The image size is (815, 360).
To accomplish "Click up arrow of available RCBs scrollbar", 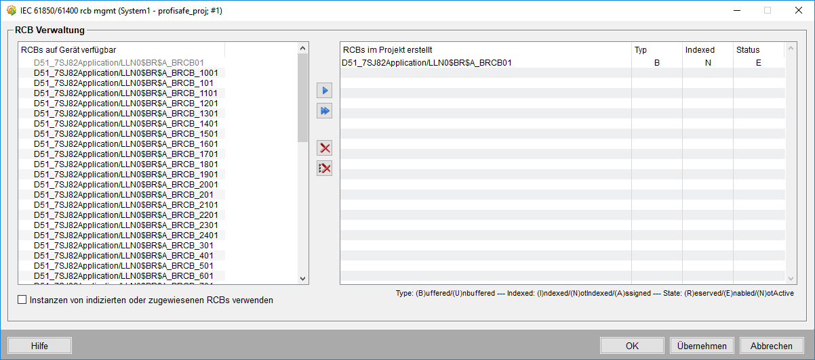I will tap(302, 48).
